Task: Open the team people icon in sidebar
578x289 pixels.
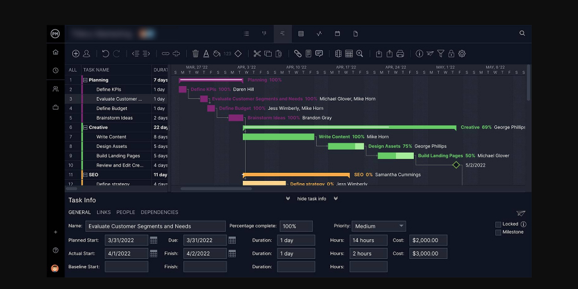Action: [55, 89]
